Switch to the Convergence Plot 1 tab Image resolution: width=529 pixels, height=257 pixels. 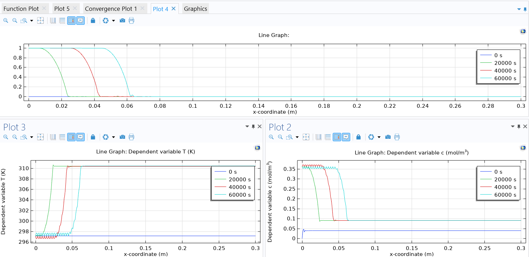pyautogui.click(x=111, y=9)
